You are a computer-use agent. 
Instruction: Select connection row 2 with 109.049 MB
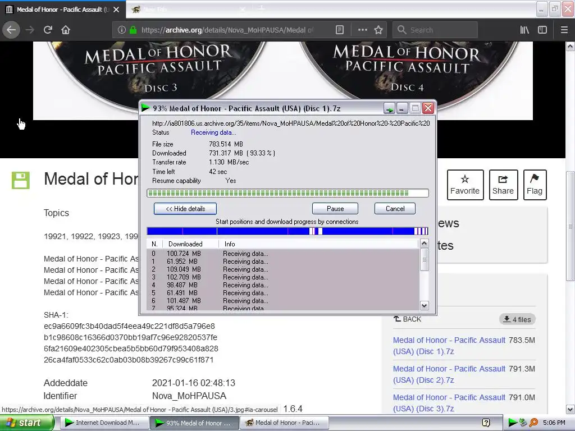[282, 269]
